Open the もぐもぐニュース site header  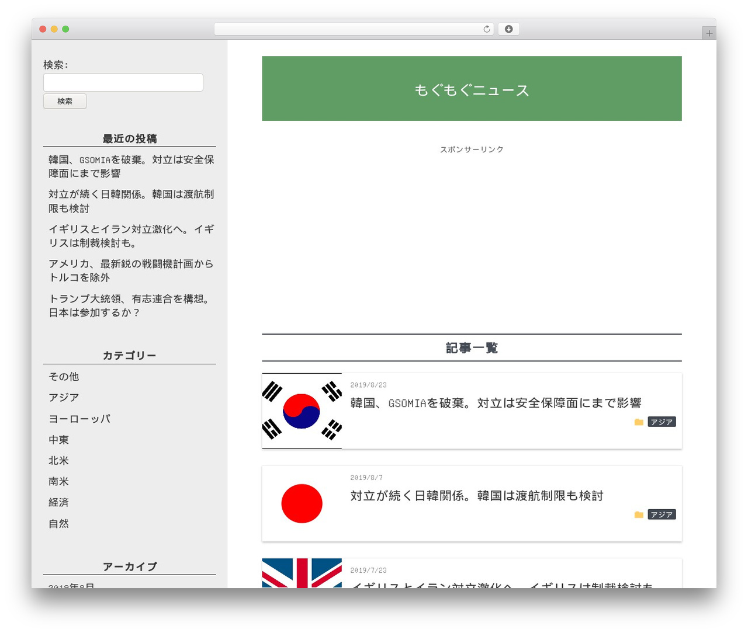point(472,90)
